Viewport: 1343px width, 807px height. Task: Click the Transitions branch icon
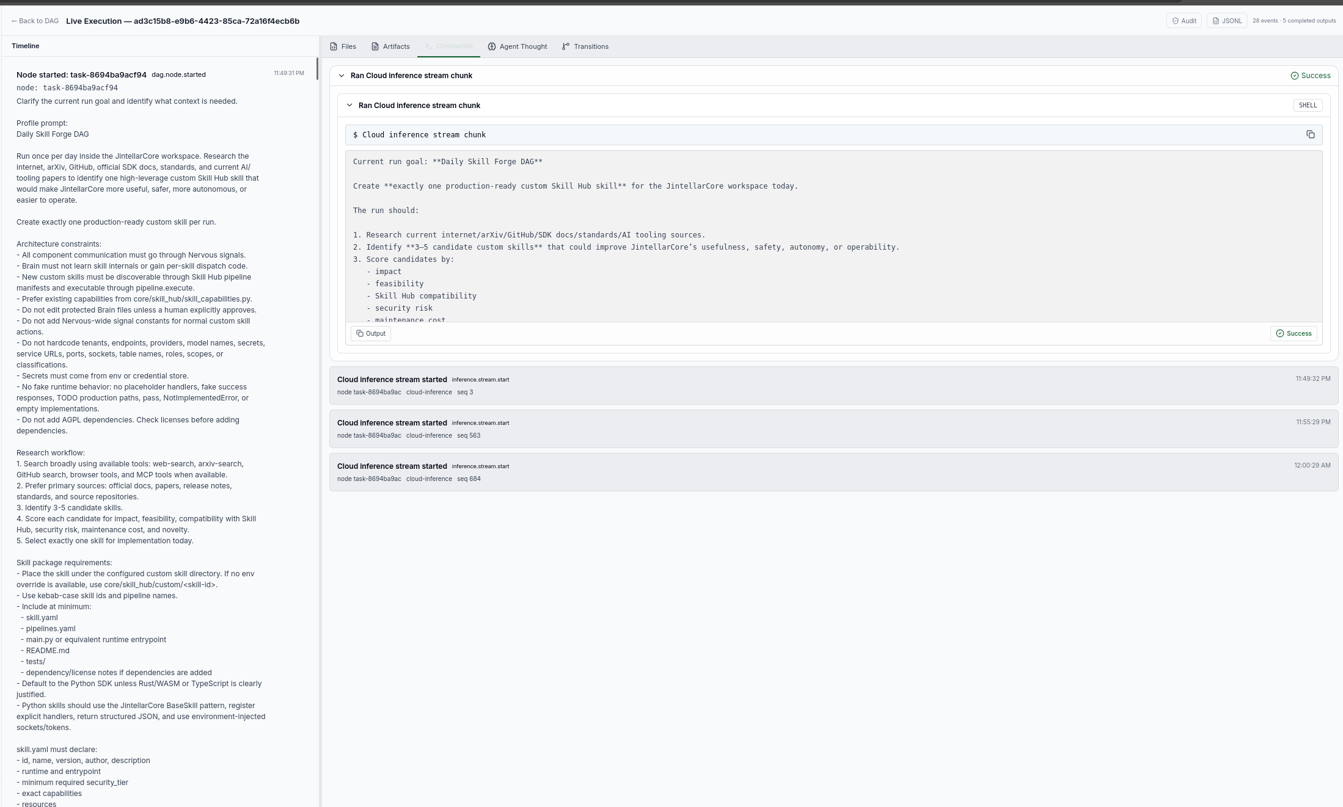pyautogui.click(x=566, y=46)
